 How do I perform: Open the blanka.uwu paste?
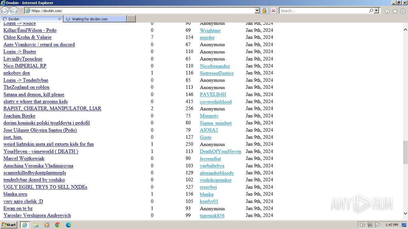(15, 194)
